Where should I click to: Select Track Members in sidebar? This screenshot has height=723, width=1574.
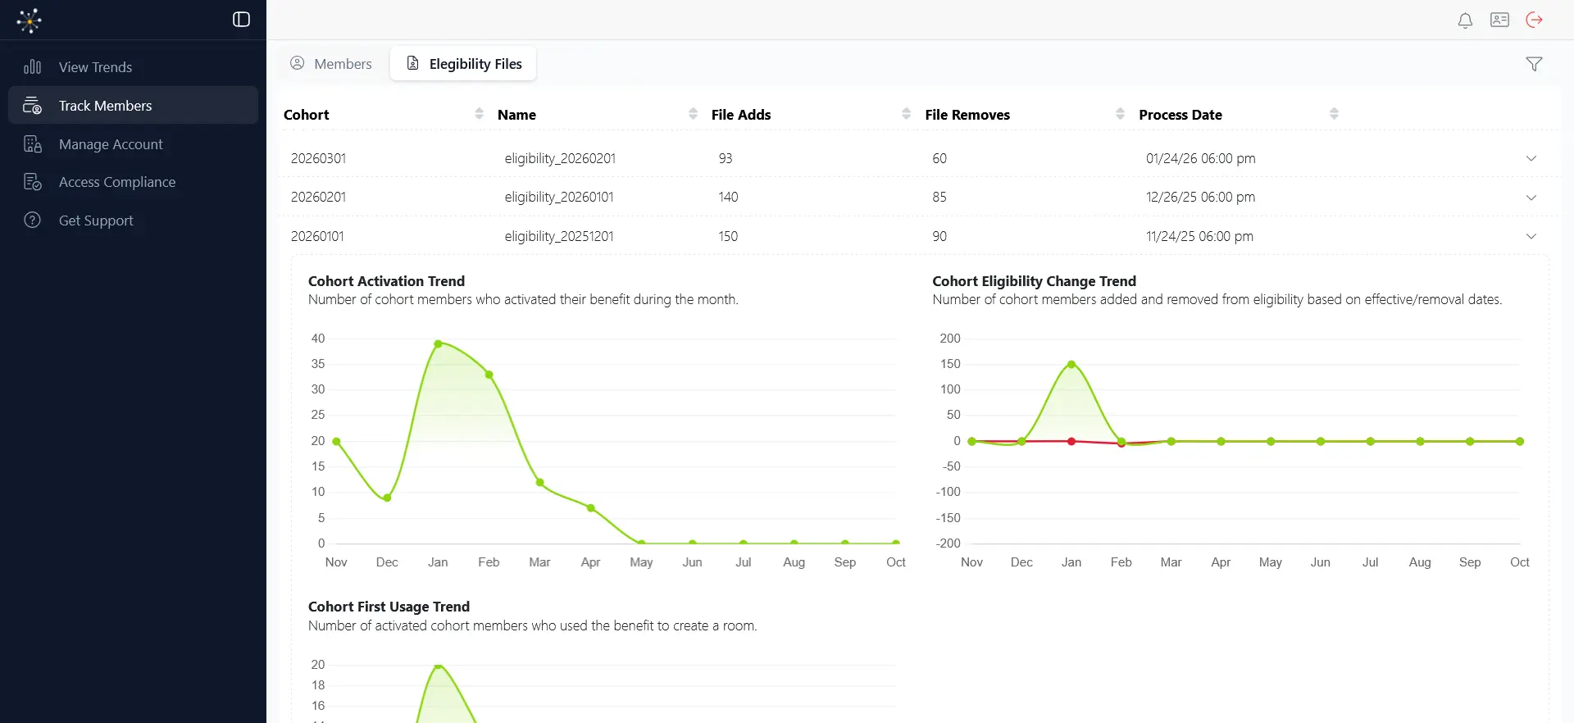click(133, 106)
